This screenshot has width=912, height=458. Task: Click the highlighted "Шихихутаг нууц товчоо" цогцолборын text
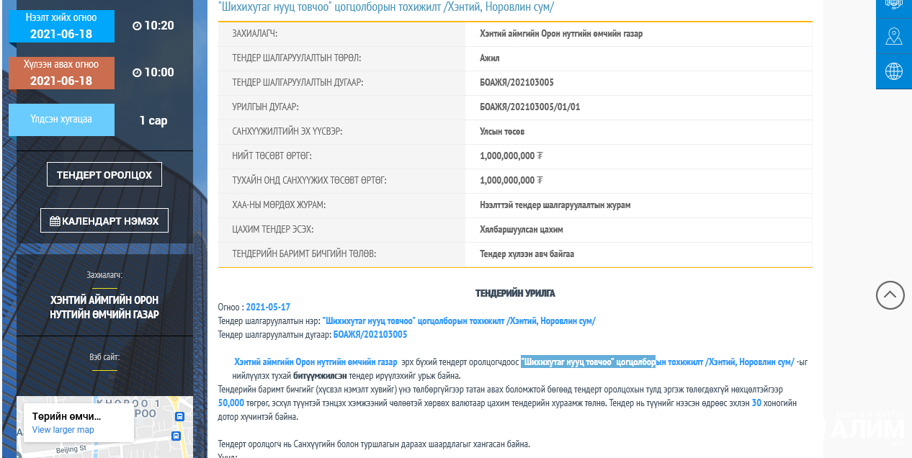coord(588,362)
